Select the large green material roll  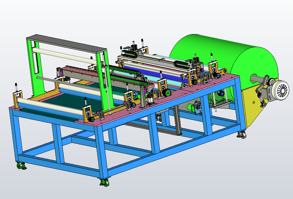(x=224, y=62)
